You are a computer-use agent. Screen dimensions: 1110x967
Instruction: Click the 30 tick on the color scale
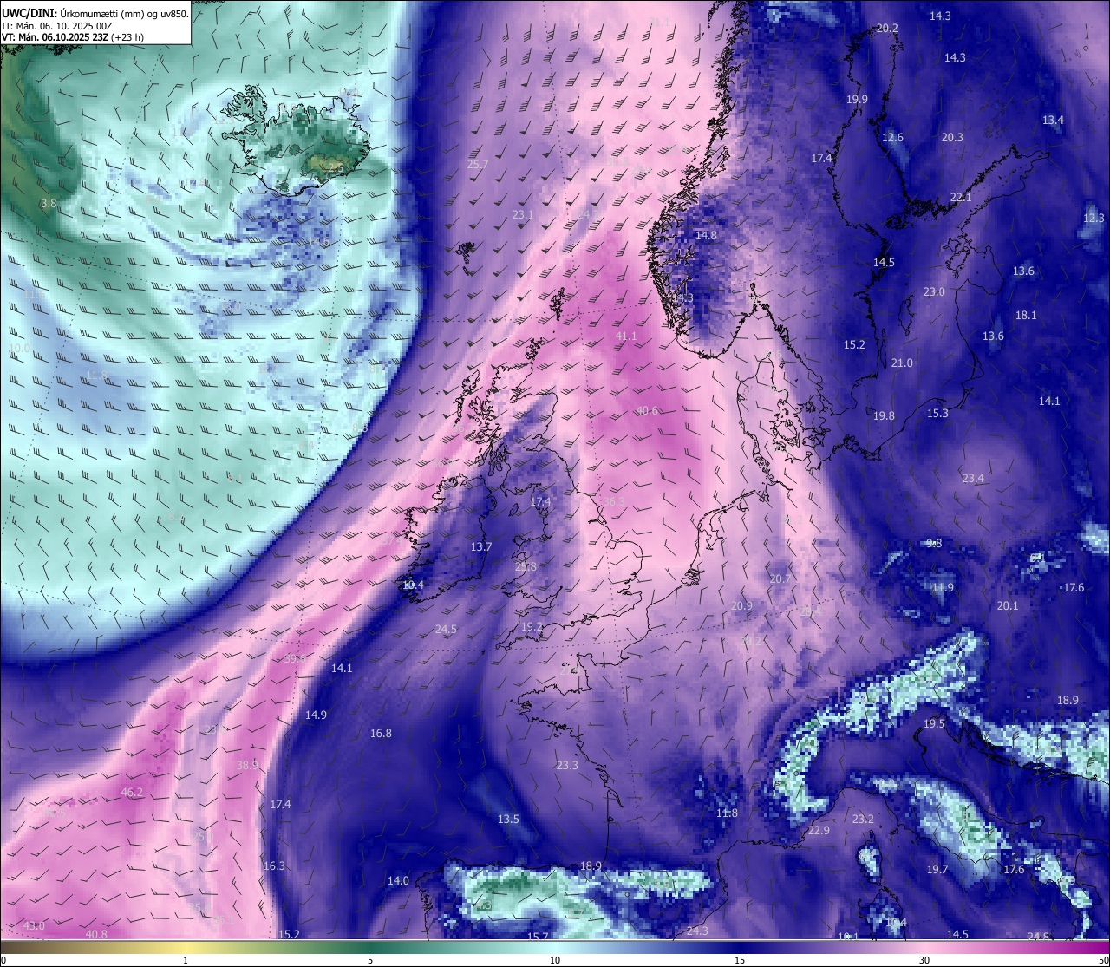pyautogui.click(x=924, y=960)
